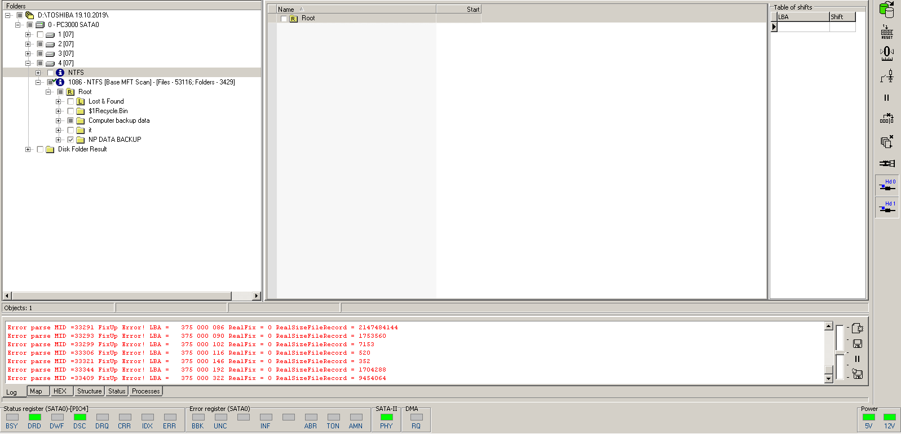Click the folder tree scrollbar left arrow

(7, 296)
